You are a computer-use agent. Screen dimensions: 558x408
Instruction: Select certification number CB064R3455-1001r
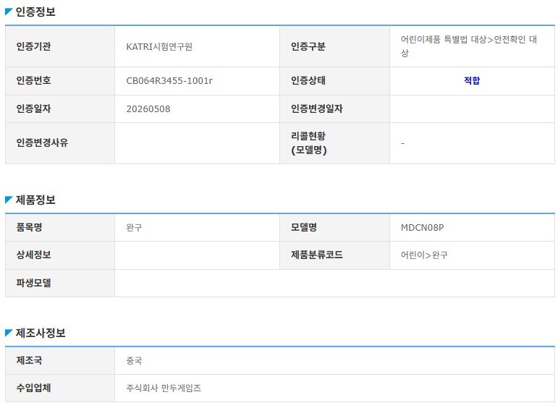tap(169, 81)
